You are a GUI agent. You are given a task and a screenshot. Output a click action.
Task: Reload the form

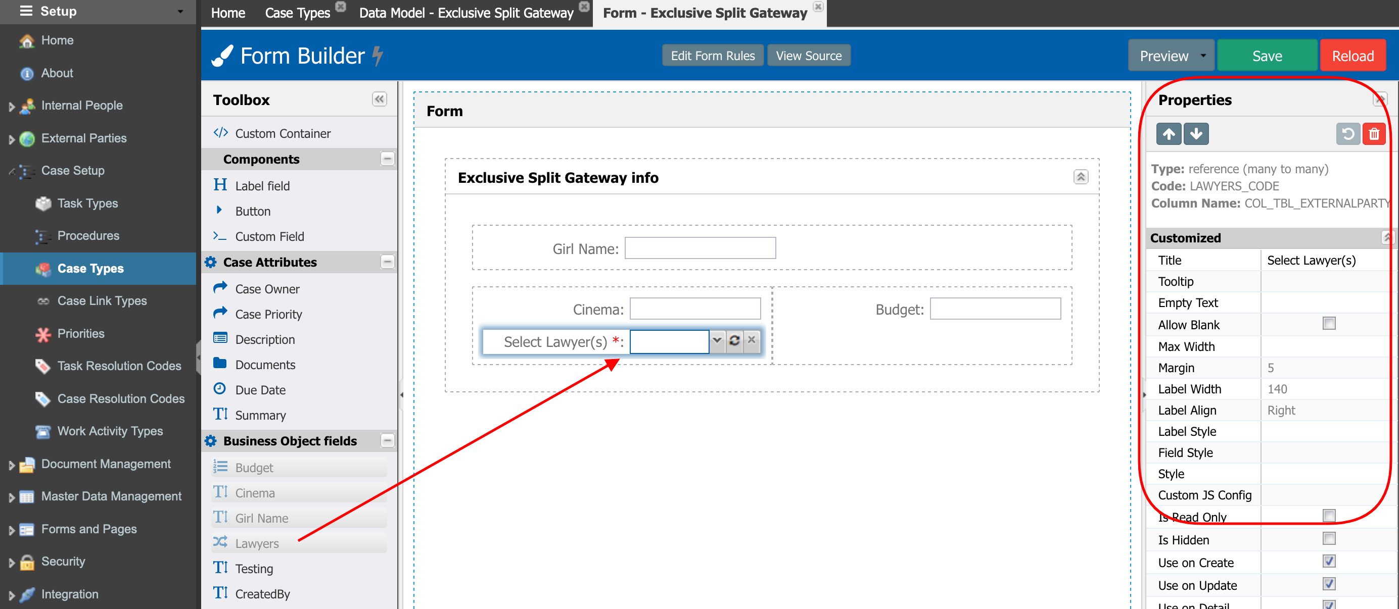1353,56
